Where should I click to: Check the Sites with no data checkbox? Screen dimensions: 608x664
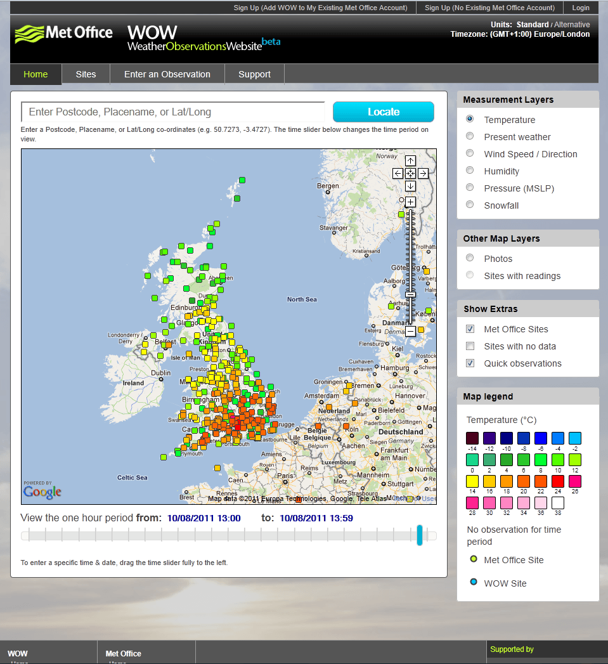pyautogui.click(x=470, y=346)
